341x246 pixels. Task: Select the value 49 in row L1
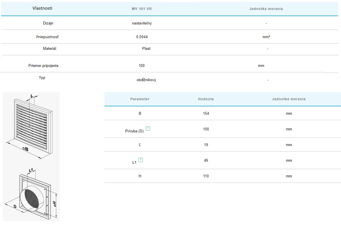tap(206, 160)
